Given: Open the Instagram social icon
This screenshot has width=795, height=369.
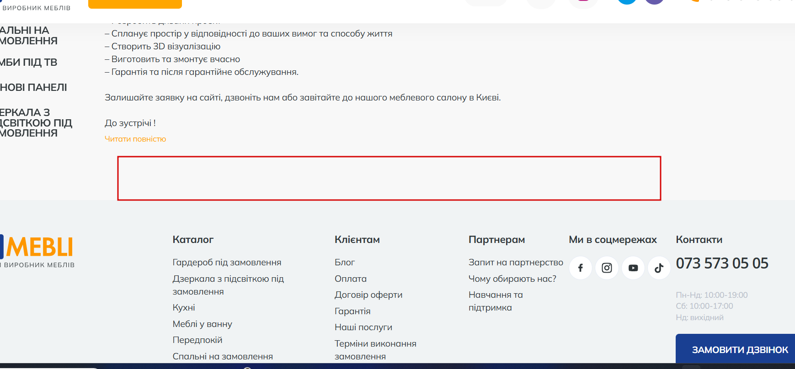Looking at the screenshot, I should [x=607, y=268].
